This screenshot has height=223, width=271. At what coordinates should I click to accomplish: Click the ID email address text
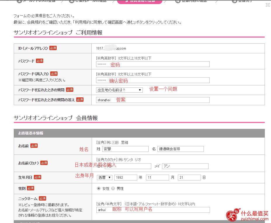(x=111, y=48)
